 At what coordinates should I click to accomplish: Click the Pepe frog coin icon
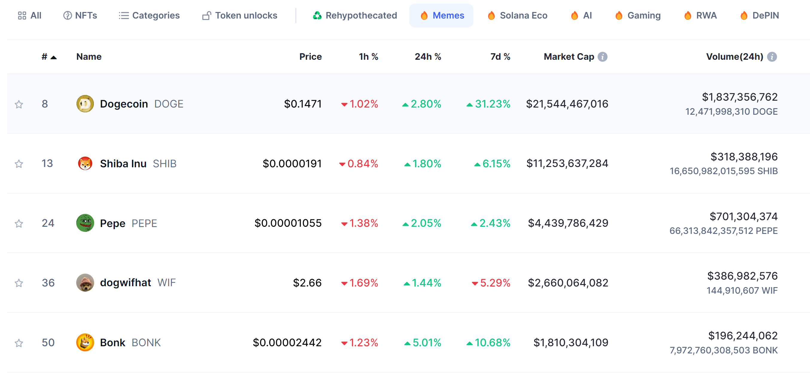[85, 223]
